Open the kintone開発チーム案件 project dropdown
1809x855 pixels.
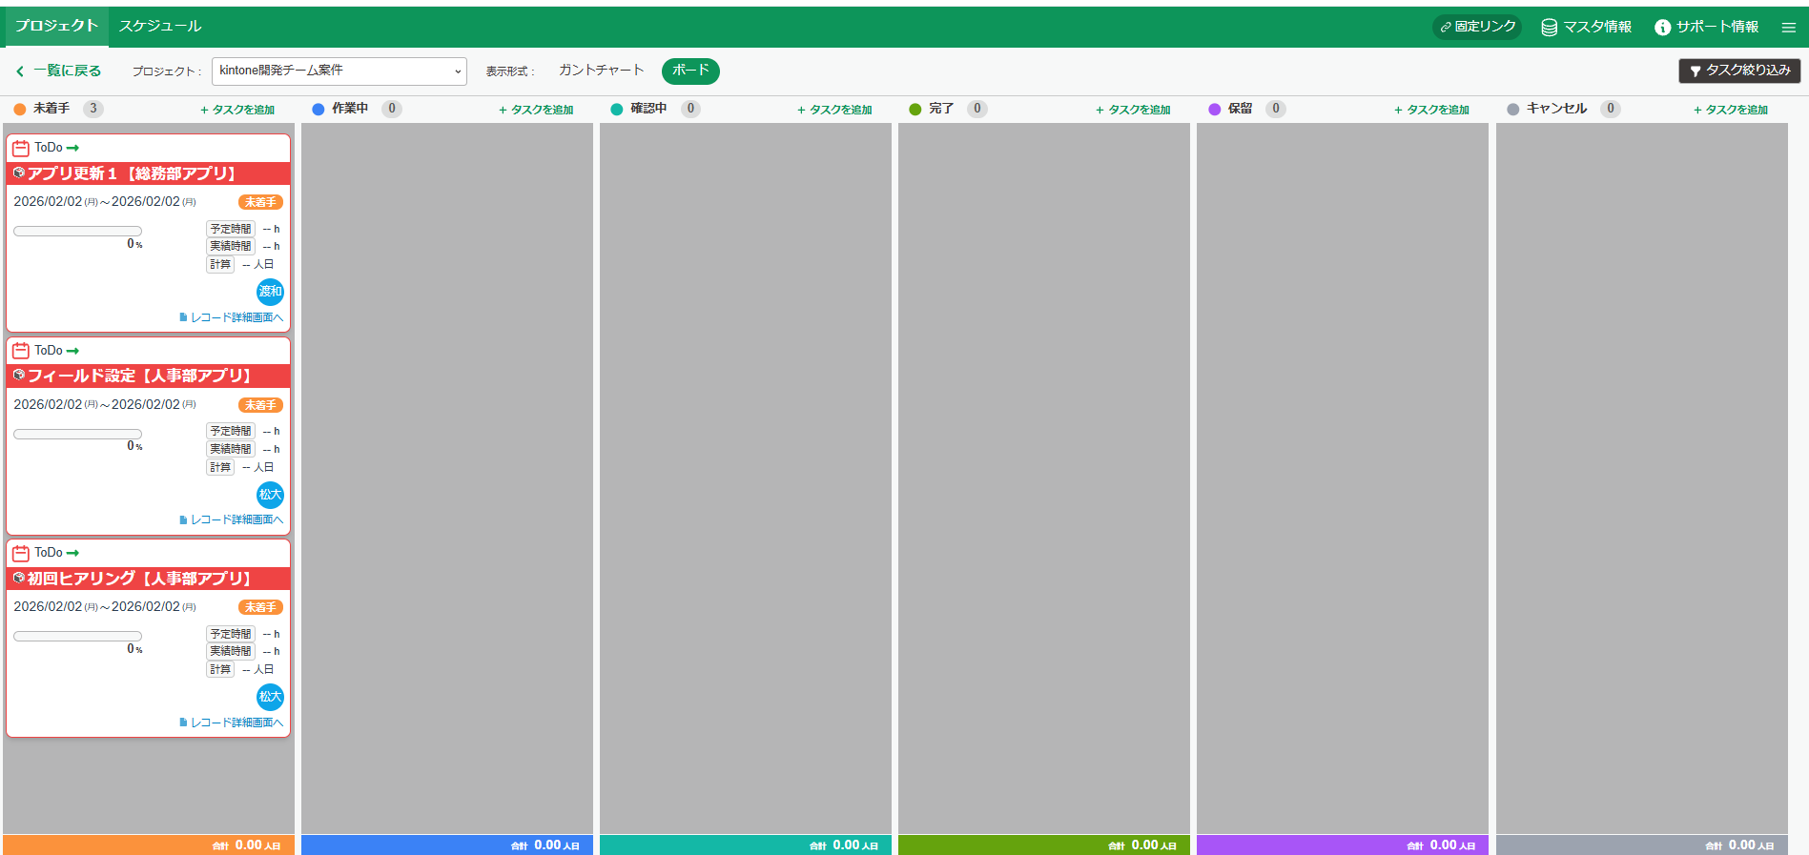(x=339, y=71)
